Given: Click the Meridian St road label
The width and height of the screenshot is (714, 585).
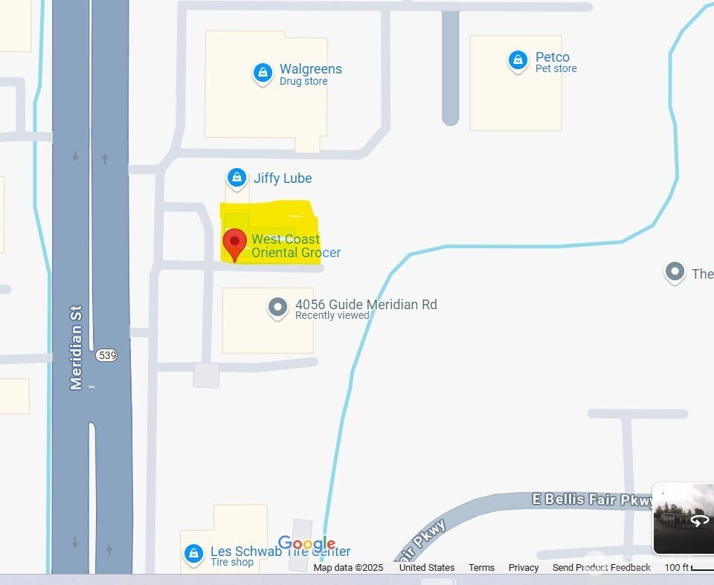Looking at the screenshot, I should pos(76,348).
